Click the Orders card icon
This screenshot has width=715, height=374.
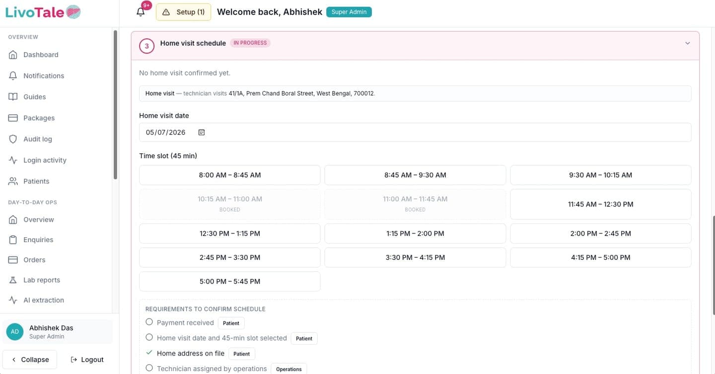13,260
